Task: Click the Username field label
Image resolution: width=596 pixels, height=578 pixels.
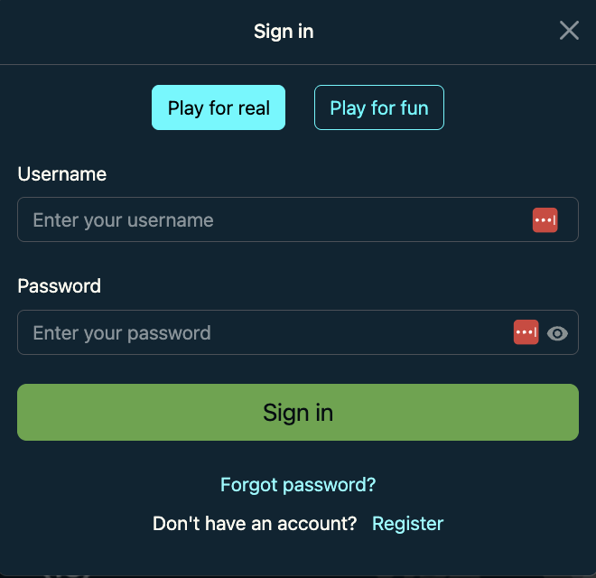Action: (x=62, y=174)
